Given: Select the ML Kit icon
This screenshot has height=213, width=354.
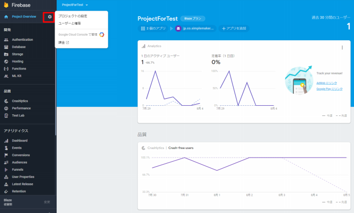Looking at the screenshot, I should (6, 76).
